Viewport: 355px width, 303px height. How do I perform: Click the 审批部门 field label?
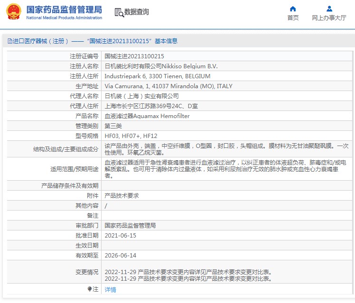pyautogui.click(x=87, y=225)
